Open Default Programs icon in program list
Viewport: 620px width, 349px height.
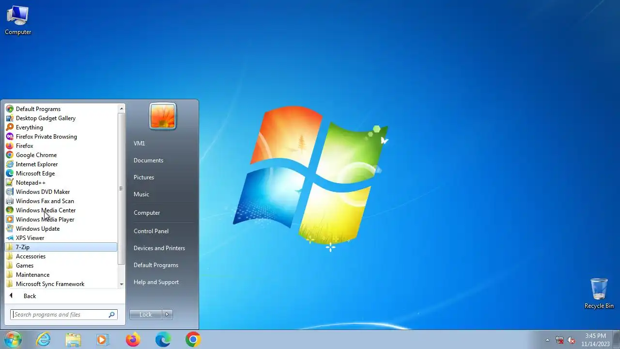[10, 109]
